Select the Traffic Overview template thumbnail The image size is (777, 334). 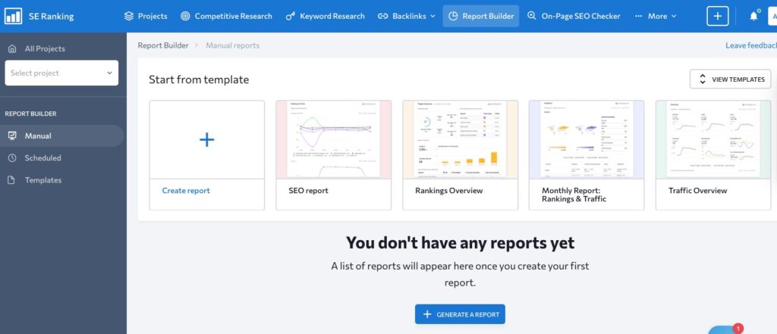point(713,139)
